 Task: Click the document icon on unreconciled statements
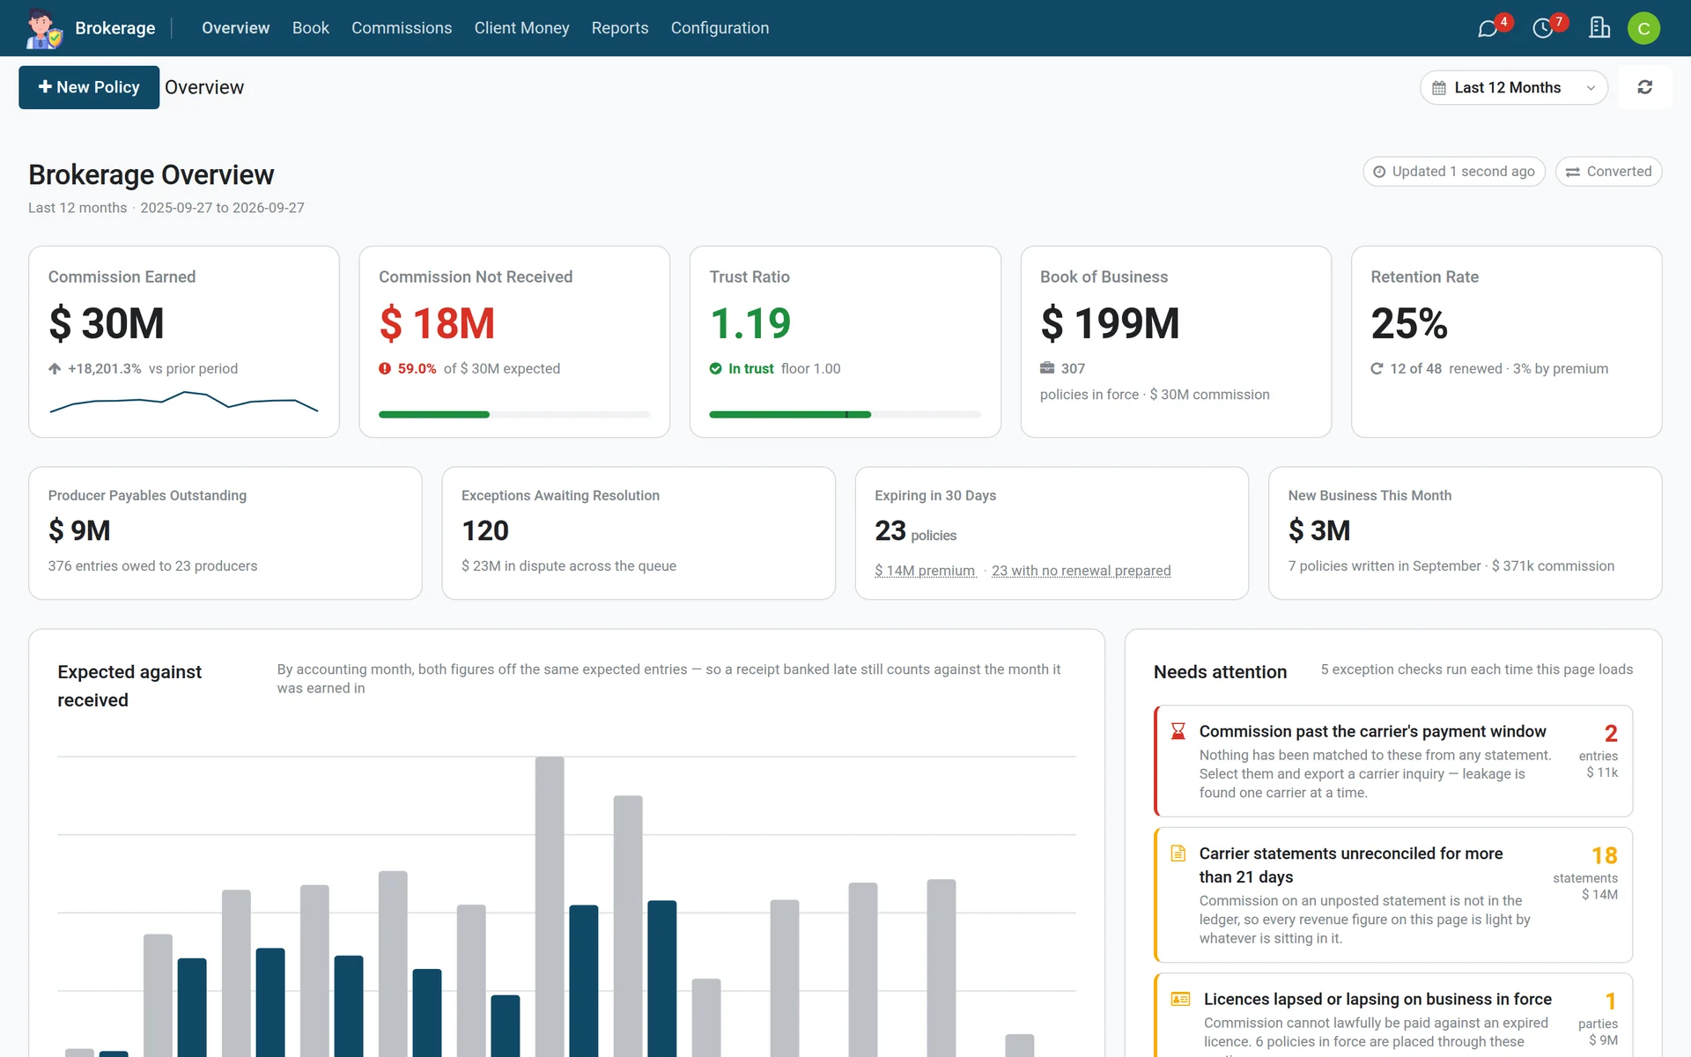point(1178,854)
